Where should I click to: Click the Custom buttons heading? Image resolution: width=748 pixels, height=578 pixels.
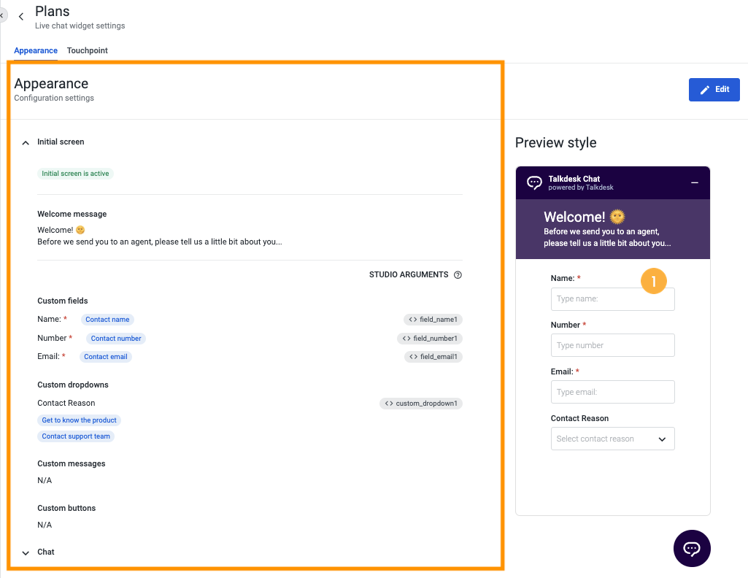[x=66, y=509]
